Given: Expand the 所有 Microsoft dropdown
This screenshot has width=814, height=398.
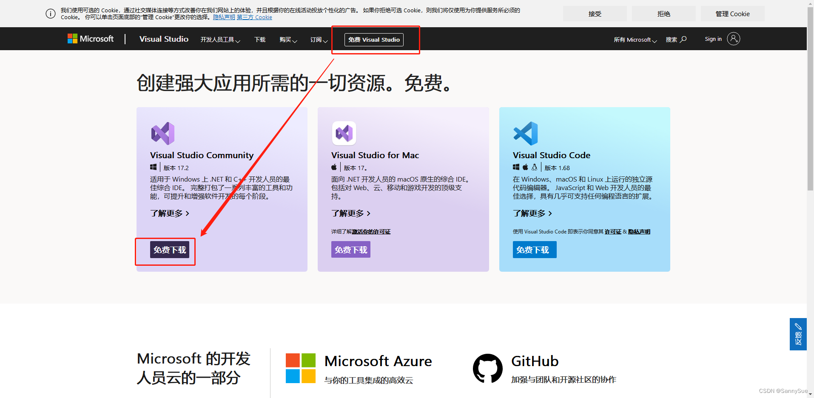Looking at the screenshot, I should [x=635, y=40].
